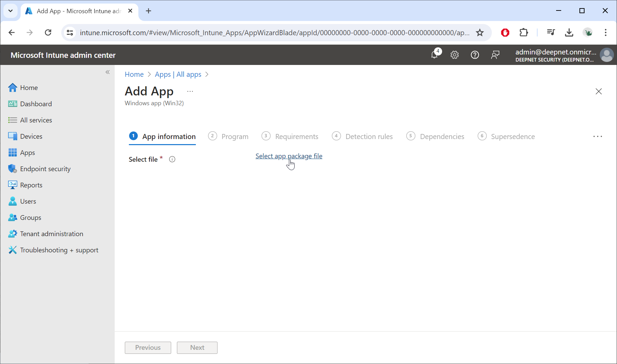Open Troubleshooting + support in sidebar
This screenshot has height=364, width=617.
click(x=59, y=250)
